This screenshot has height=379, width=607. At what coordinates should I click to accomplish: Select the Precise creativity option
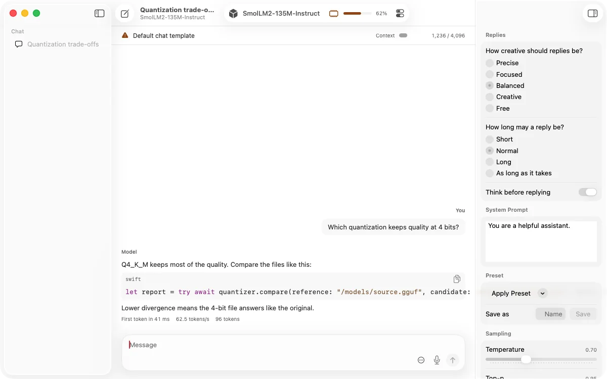[x=490, y=63]
